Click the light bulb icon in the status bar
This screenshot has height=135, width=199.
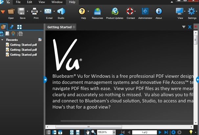click(x=191, y=132)
